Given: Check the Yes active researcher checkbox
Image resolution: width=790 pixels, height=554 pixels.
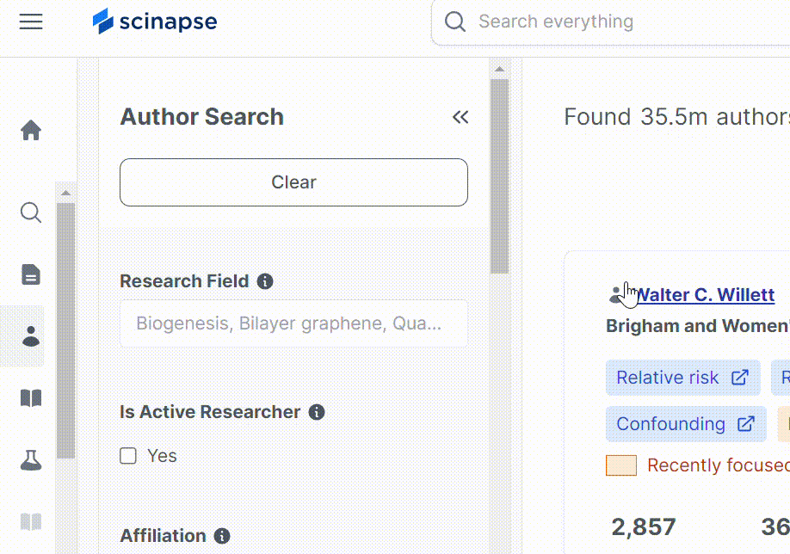Looking at the screenshot, I should click(x=127, y=455).
